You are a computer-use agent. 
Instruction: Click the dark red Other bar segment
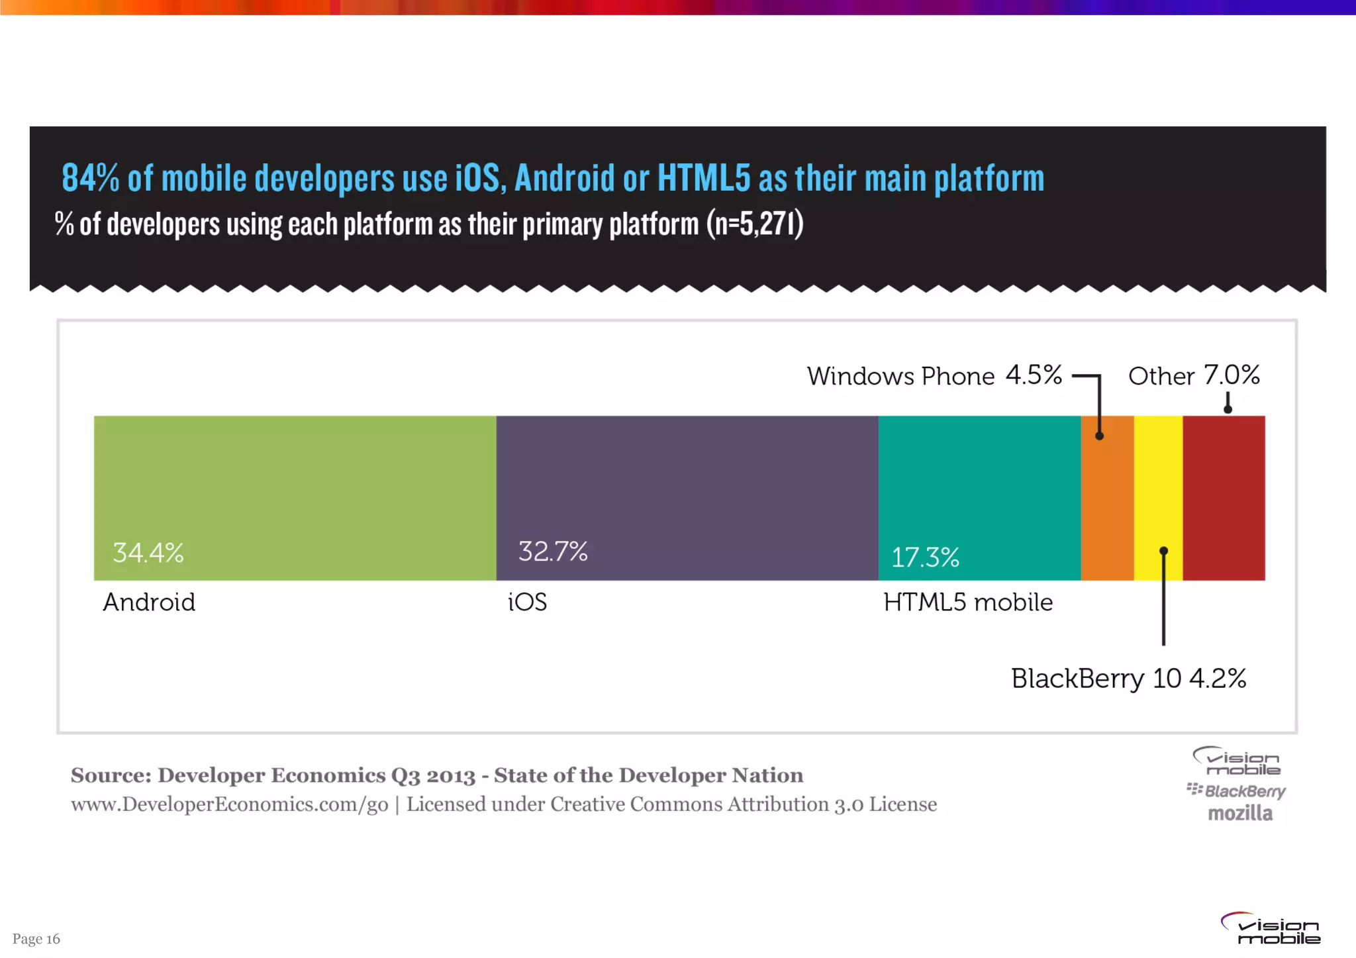pyautogui.click(x=1224, y=498)
